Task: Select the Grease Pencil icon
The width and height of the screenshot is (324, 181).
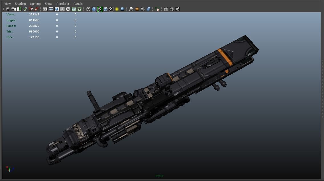Action: pos(36,9)
